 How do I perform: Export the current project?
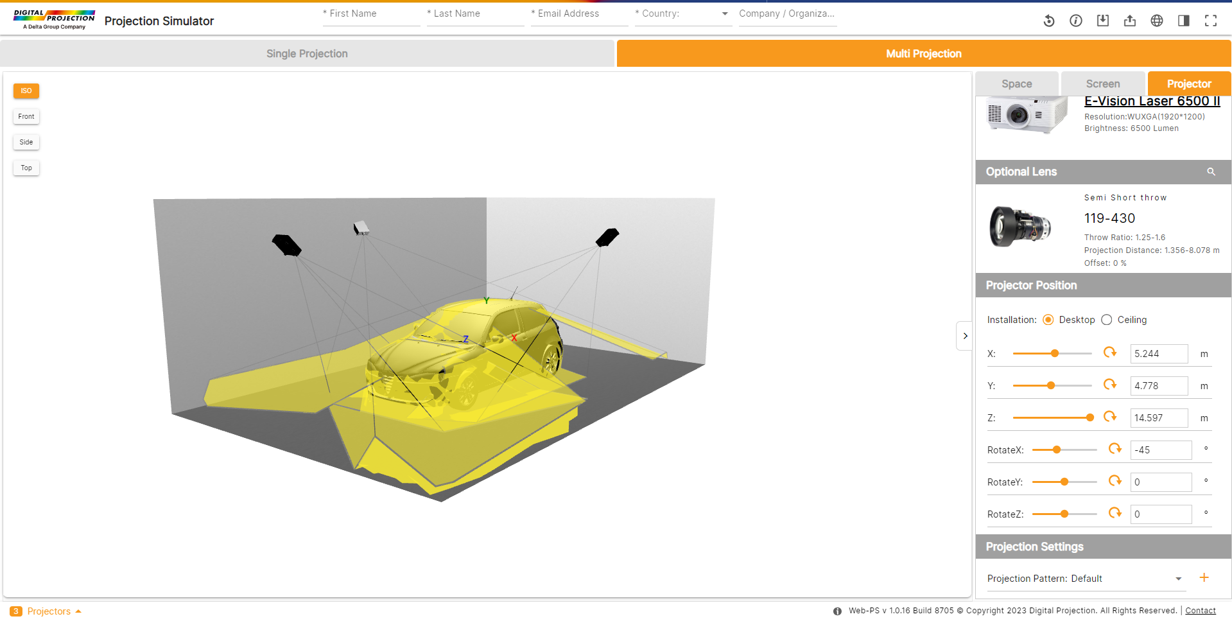click(1131, 21)
